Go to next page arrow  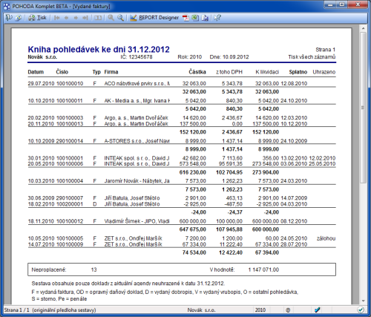pos(76,18)
